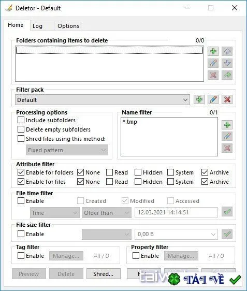Add name filter with green plus icon
The image size is (247, 291).
click(227, 125)
